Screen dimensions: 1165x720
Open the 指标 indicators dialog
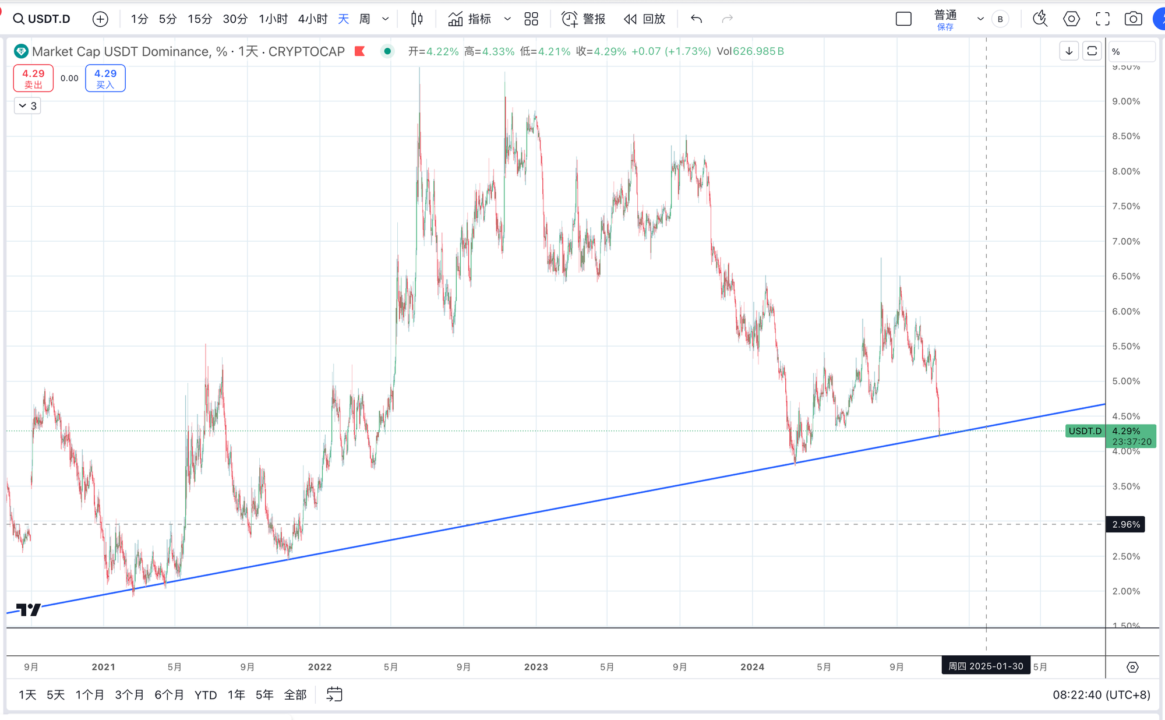point(469,19)
